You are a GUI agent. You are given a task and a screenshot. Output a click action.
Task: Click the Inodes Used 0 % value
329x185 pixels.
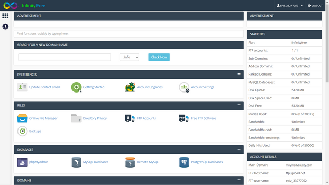(x=303, y=114)
